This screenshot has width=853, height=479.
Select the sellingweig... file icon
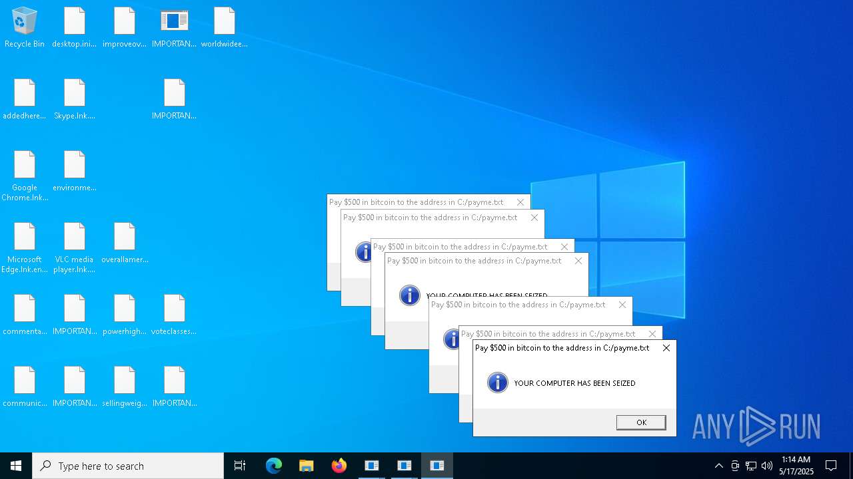125,387
